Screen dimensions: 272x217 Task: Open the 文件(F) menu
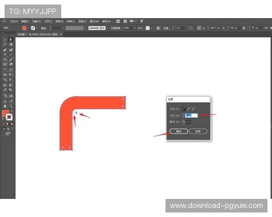pyautogui.click(x=14, y=21)
